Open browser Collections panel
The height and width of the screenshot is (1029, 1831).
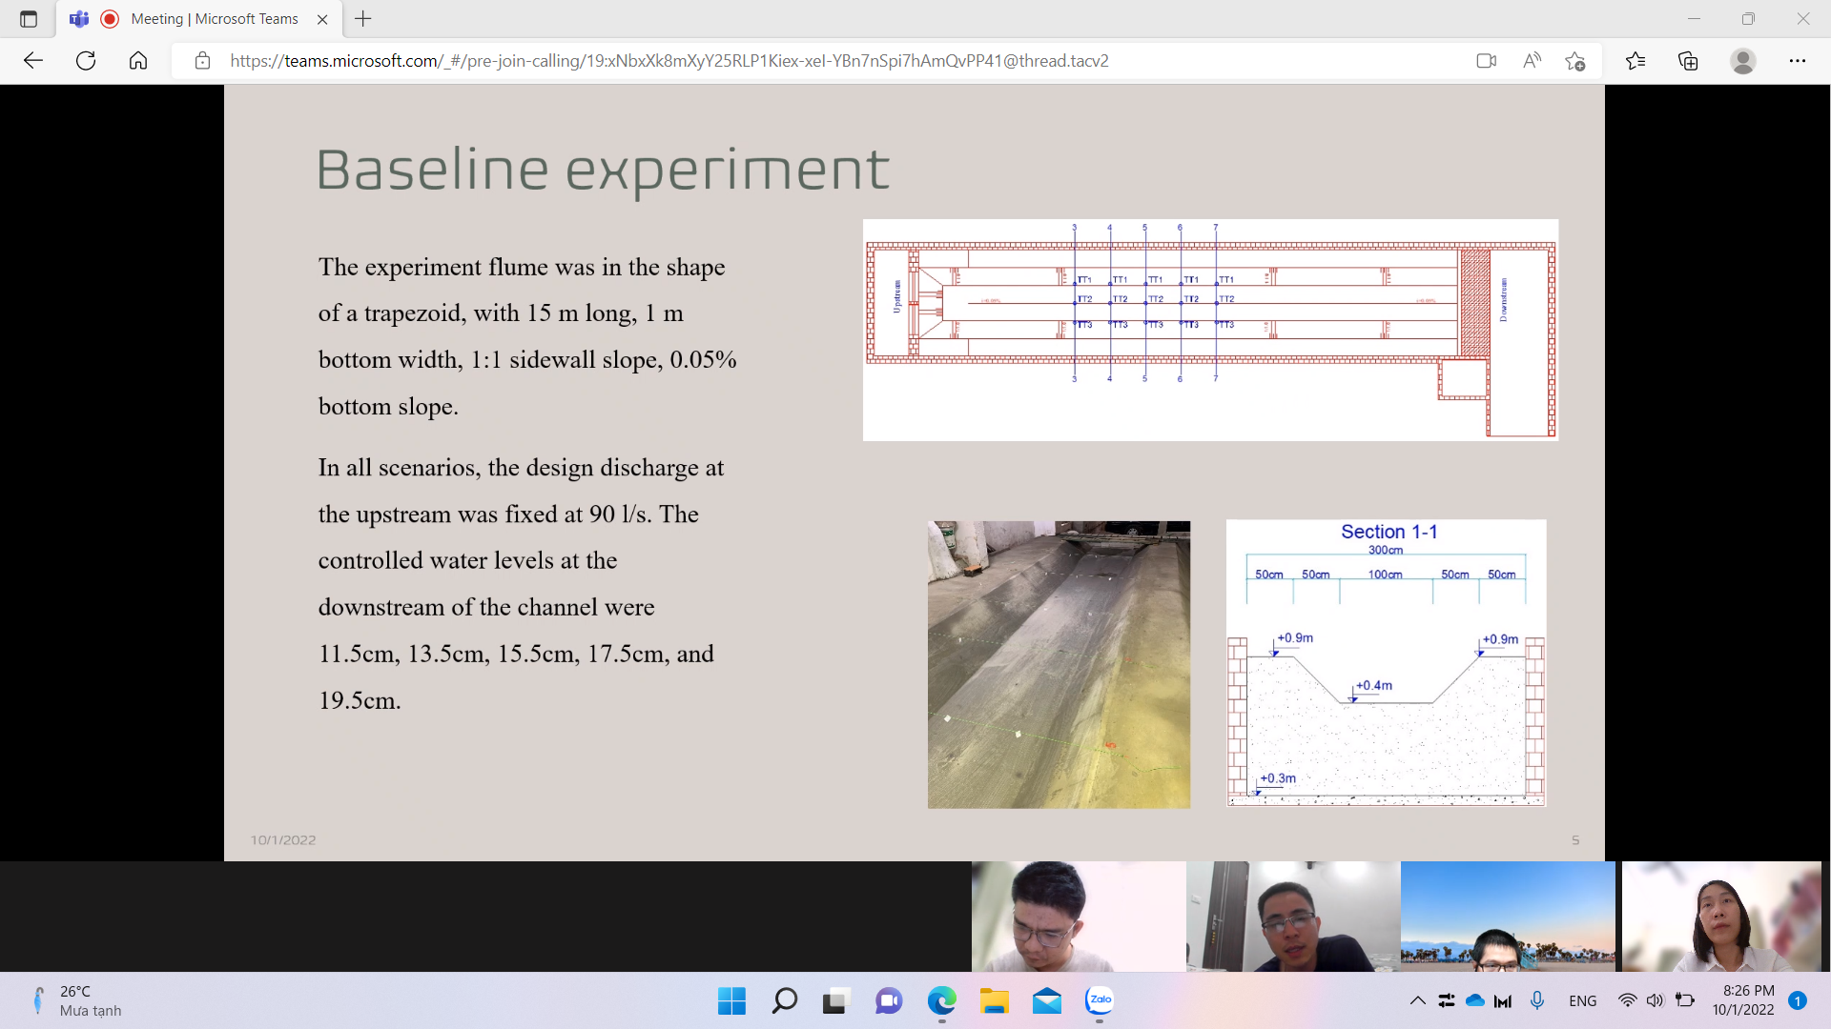click(x=1688, y=61)
